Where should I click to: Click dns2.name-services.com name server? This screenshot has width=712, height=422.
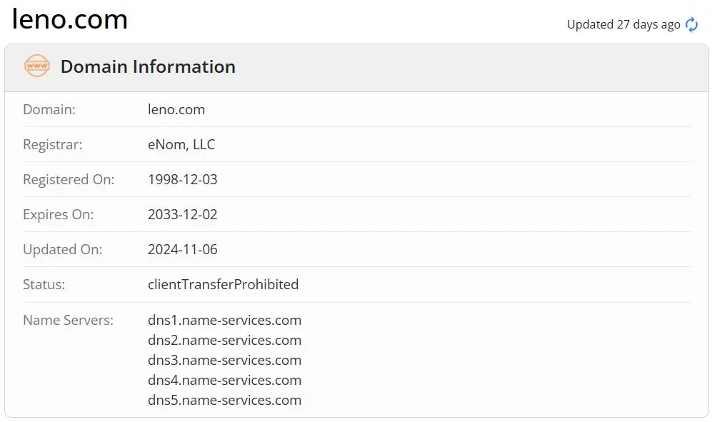(224, 340)
